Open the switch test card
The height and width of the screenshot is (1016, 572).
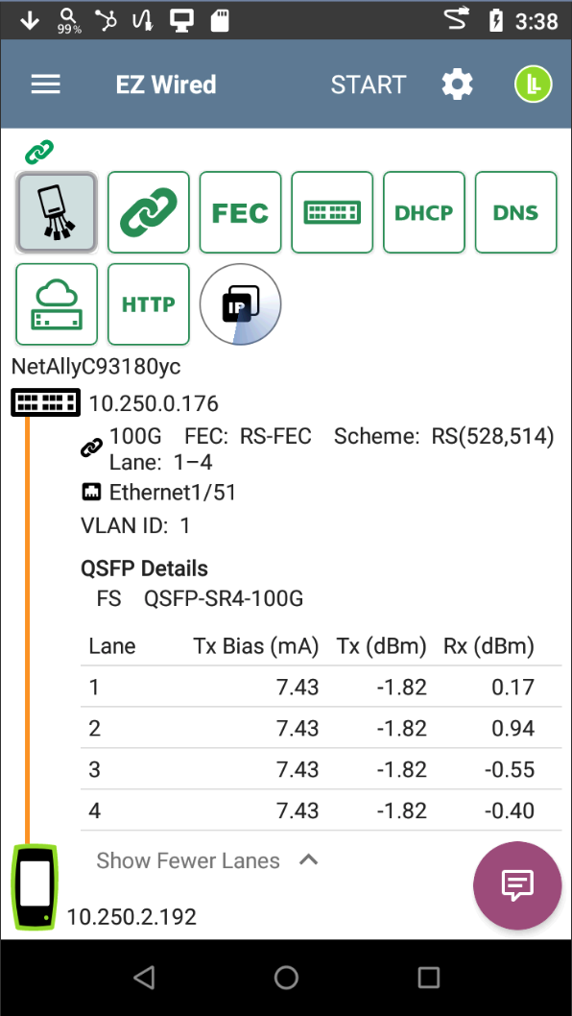pyautogui.click(x=332, y=212)
